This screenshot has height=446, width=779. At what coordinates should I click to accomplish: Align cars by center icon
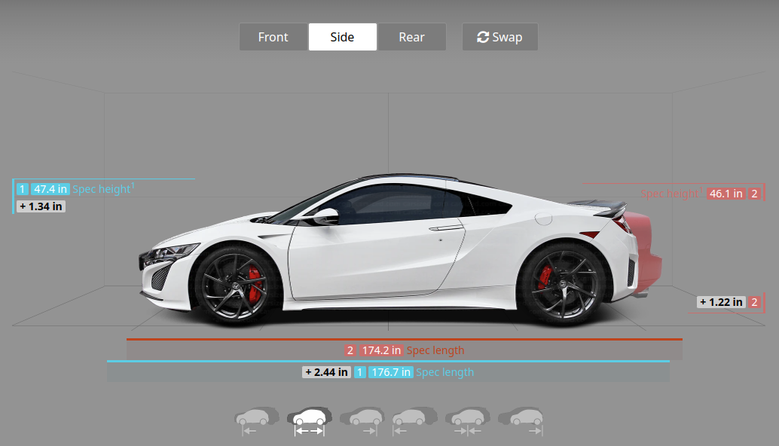point(468,421)
